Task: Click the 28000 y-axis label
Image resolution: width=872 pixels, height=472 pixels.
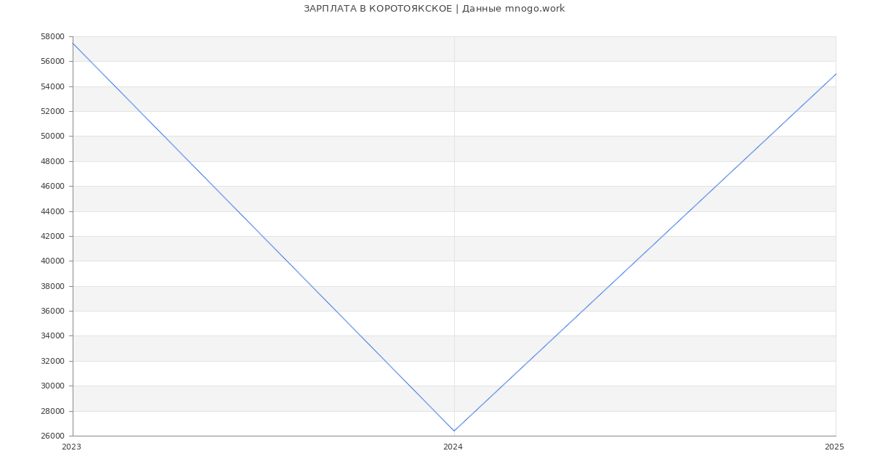Action: (52, 411)
